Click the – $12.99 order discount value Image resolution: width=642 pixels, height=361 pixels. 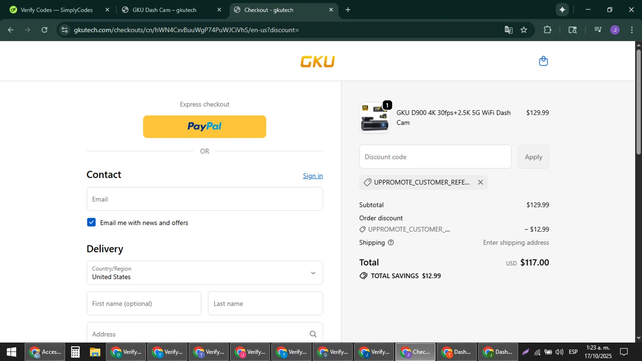pos(537,230)
